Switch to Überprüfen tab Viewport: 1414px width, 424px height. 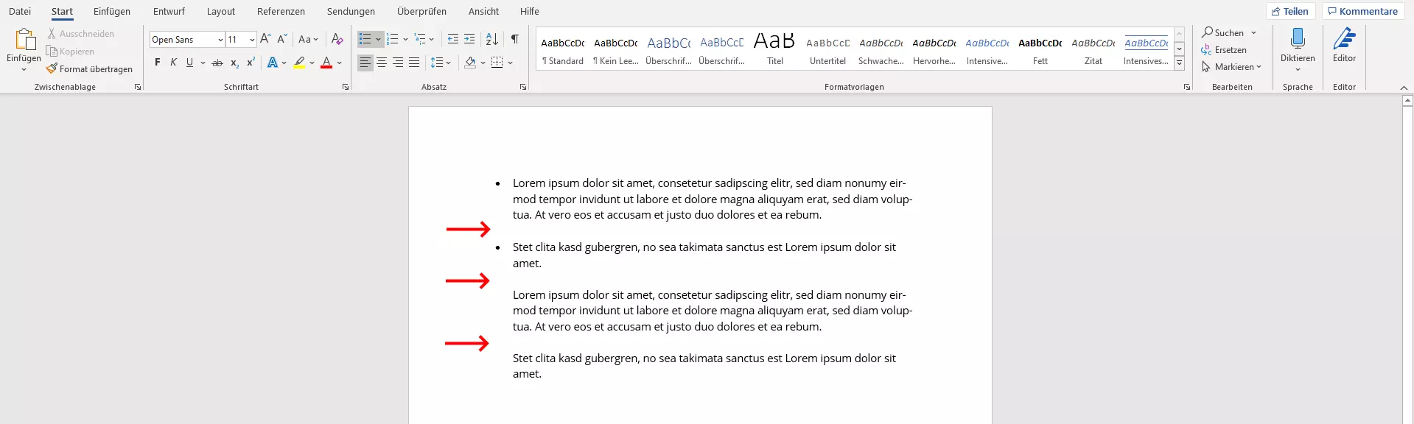tap(421, 11)
